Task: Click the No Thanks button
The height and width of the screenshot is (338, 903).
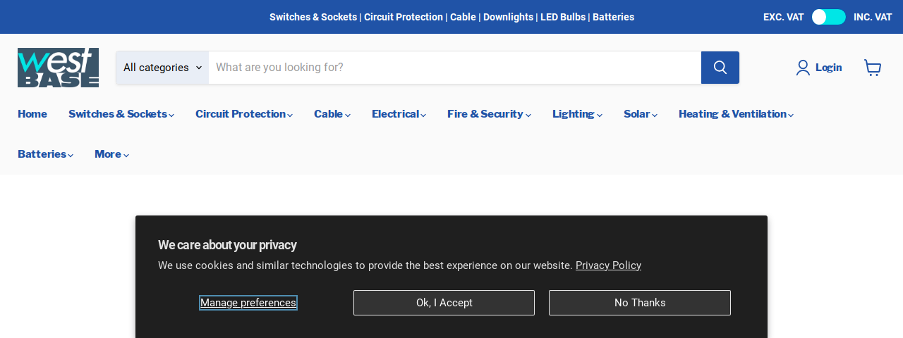Action: click(x=640, y=303)
